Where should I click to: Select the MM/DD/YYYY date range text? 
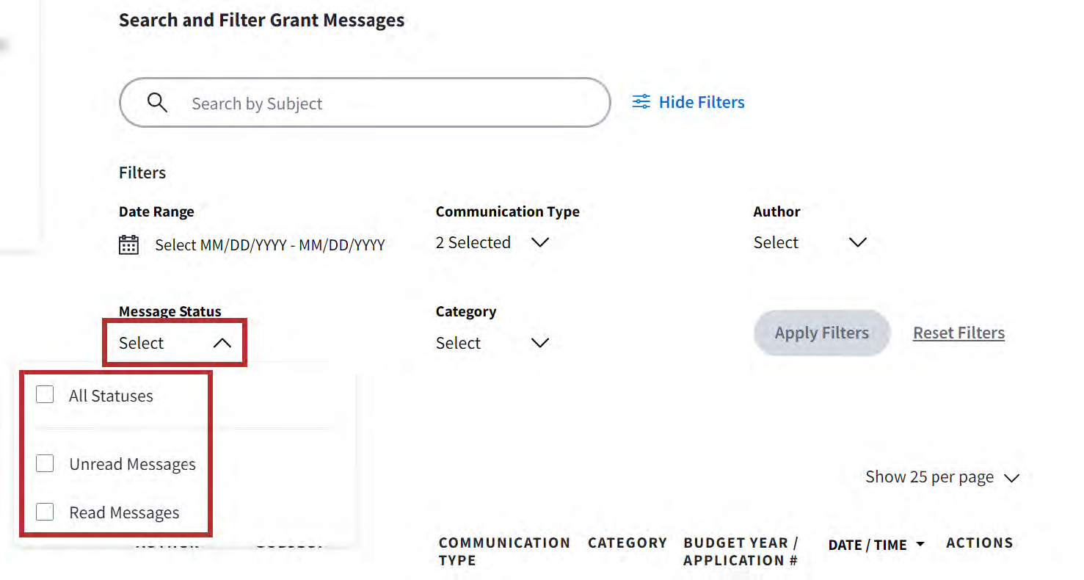pyautogui.click(x=269, y=245)
